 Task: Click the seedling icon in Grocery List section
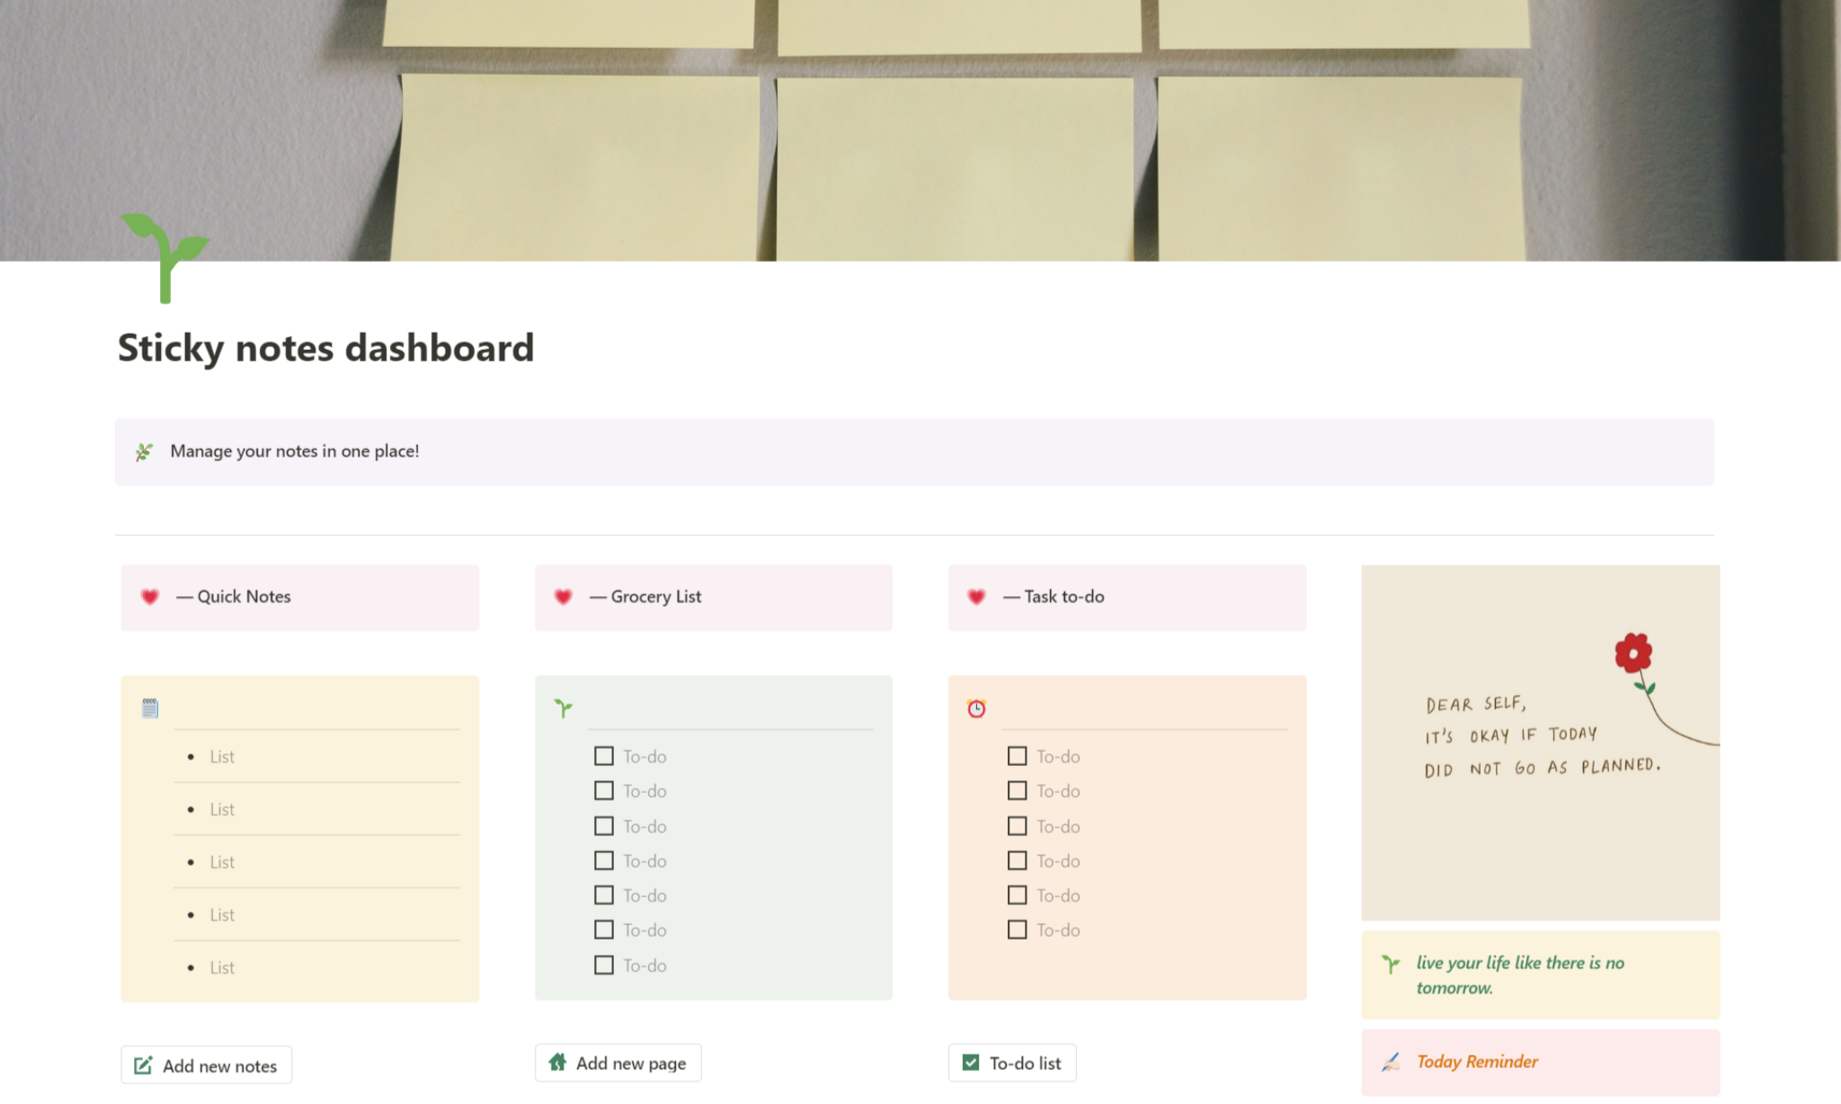(x=564, y=708)
